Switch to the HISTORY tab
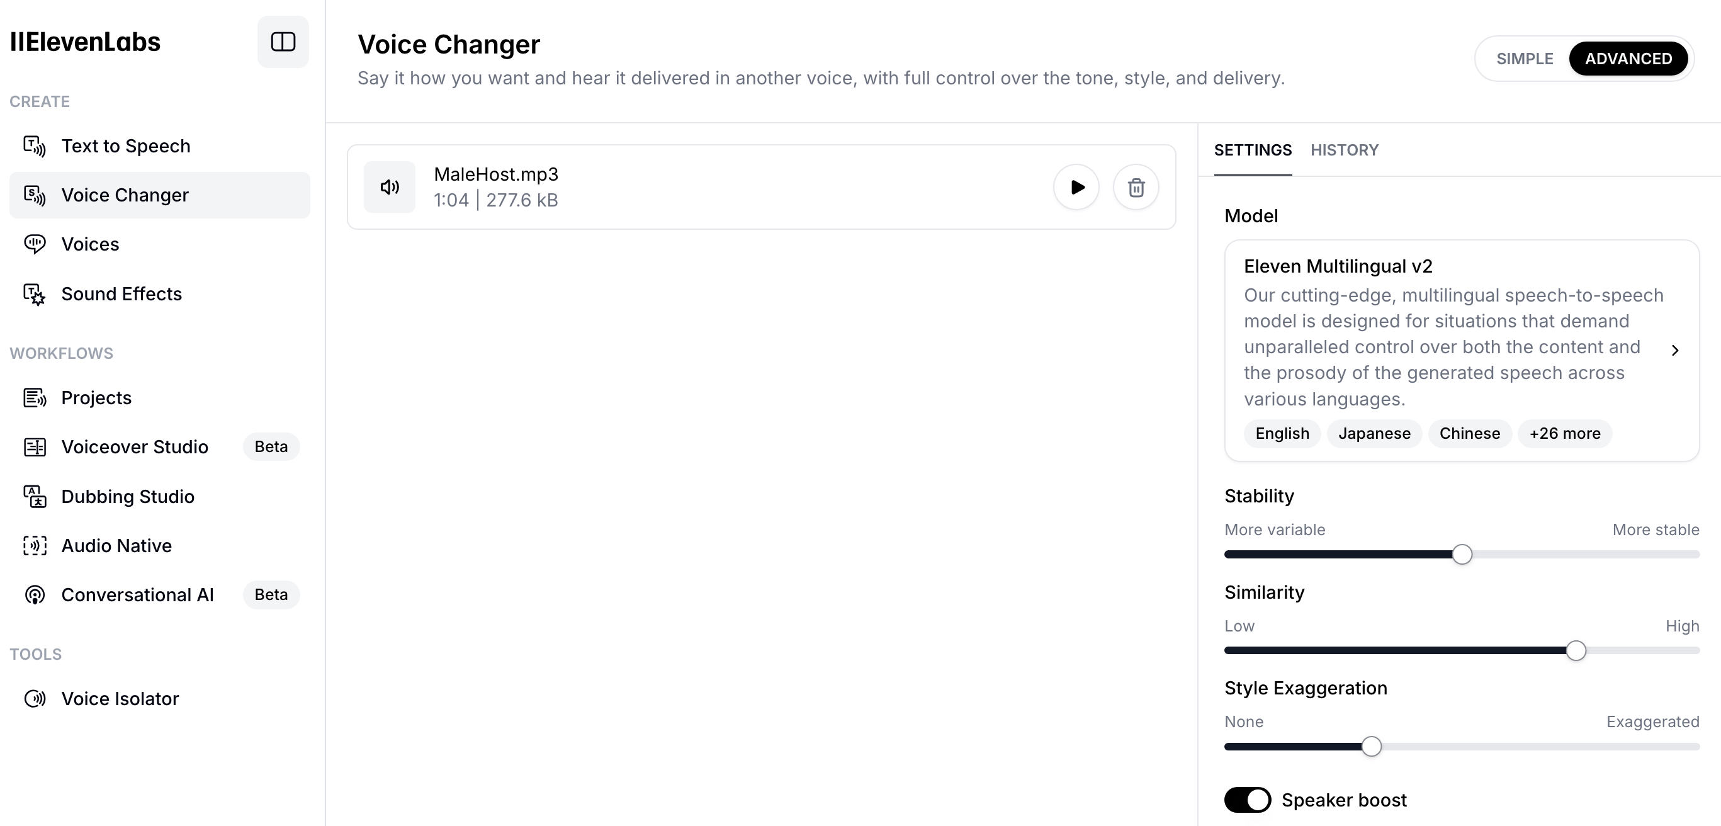Viewport: 1721px width, 826px height. coord(1344,150)
